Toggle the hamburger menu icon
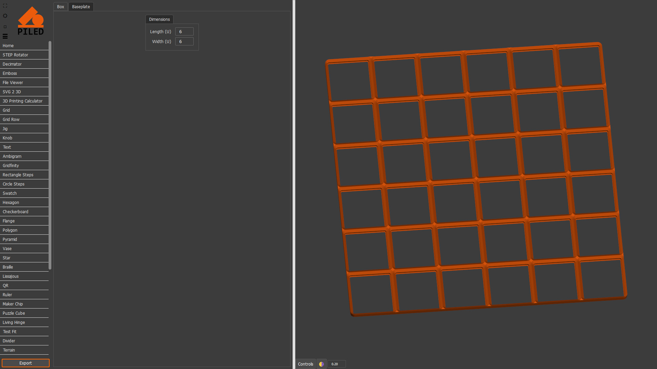Viewport: 657px width, 369px height. tap(5, 36)
